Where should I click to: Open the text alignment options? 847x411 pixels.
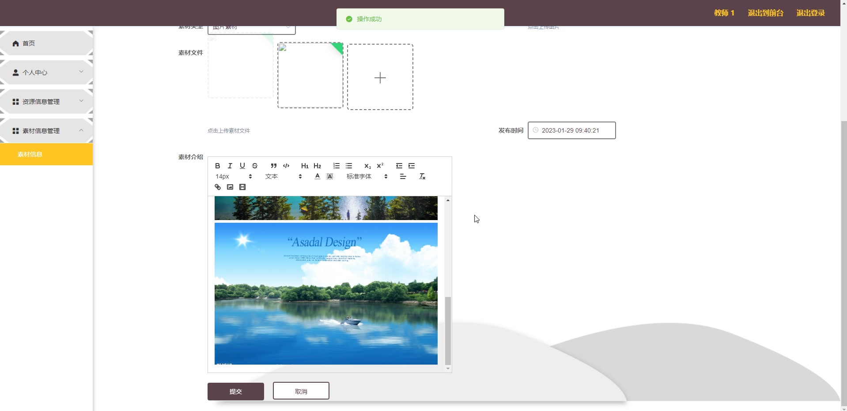tap(403, 176)
